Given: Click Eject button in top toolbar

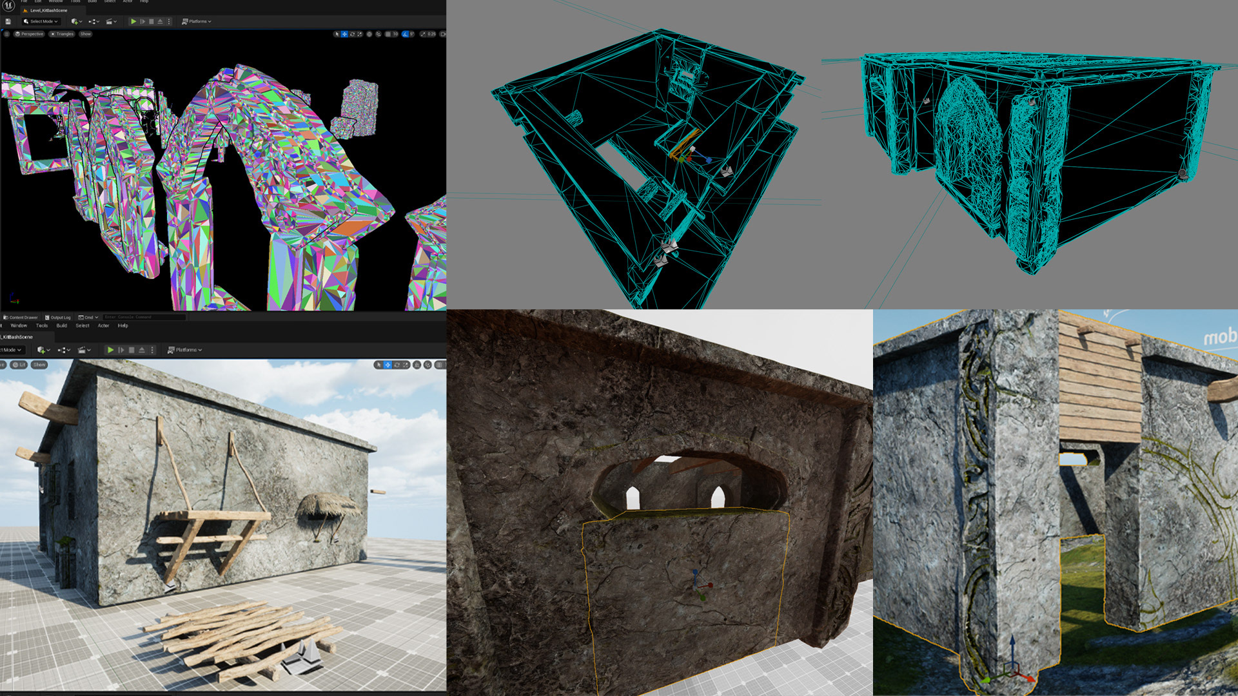Looking at the screenshot, I should pos(161,21).
